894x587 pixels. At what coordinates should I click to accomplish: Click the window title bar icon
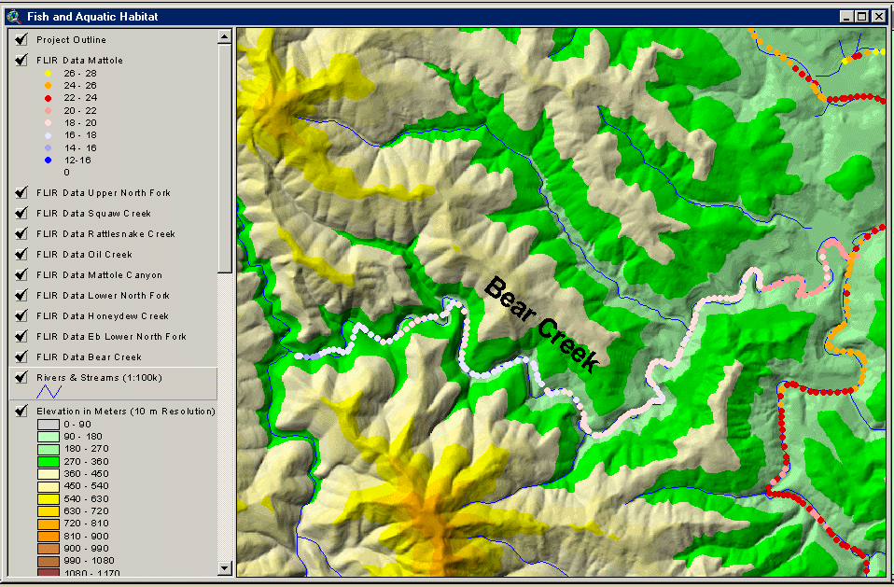tap(14, 17)
